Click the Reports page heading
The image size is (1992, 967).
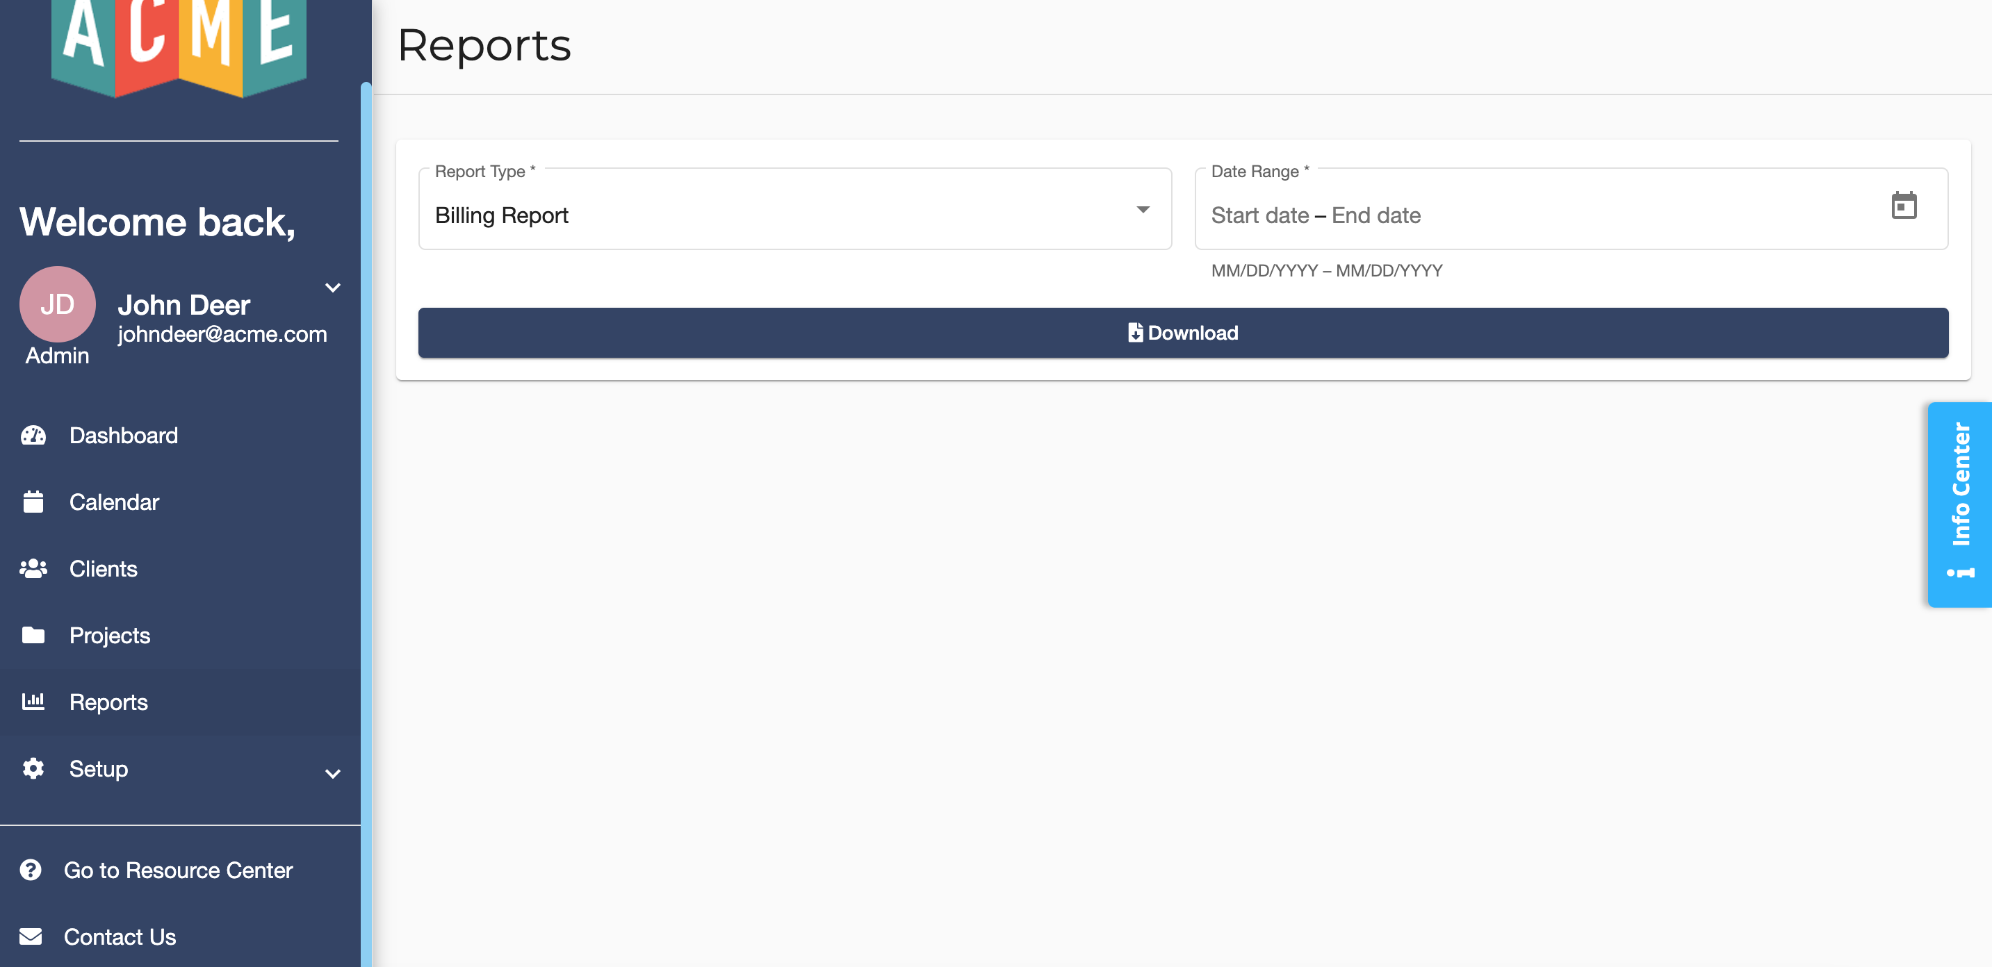(x=484, y=45)
